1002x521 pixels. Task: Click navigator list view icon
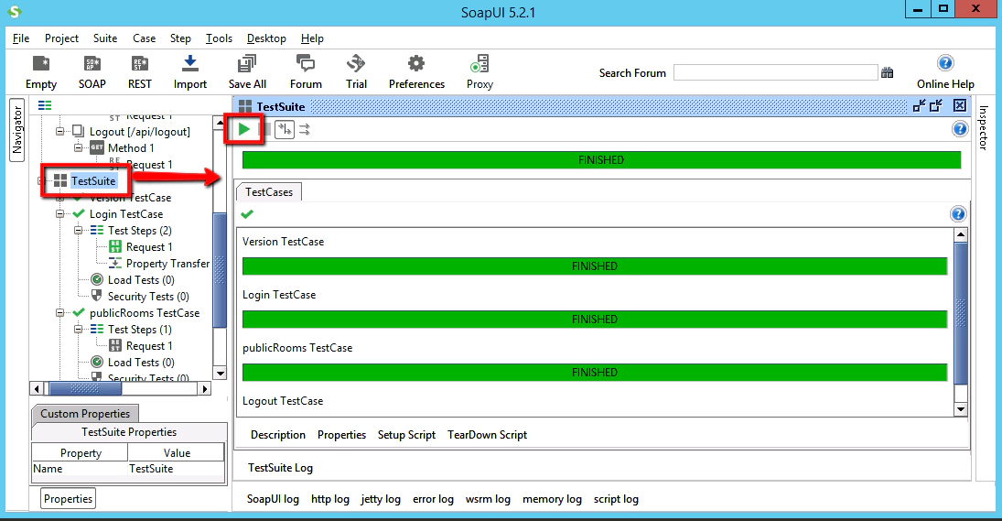point(45,105)
